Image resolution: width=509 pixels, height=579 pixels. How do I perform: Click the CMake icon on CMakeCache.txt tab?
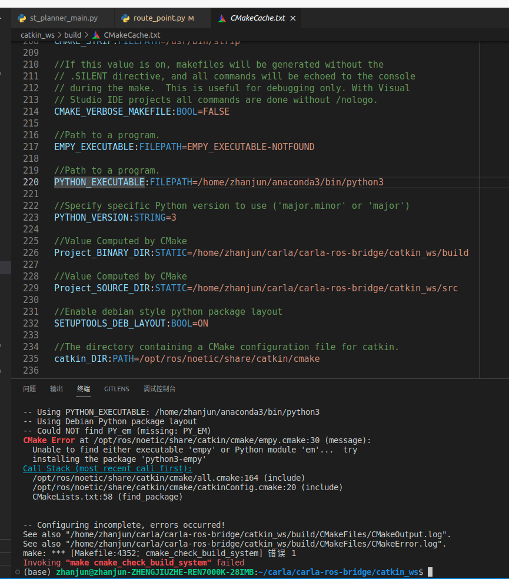(x=222, y=18)
